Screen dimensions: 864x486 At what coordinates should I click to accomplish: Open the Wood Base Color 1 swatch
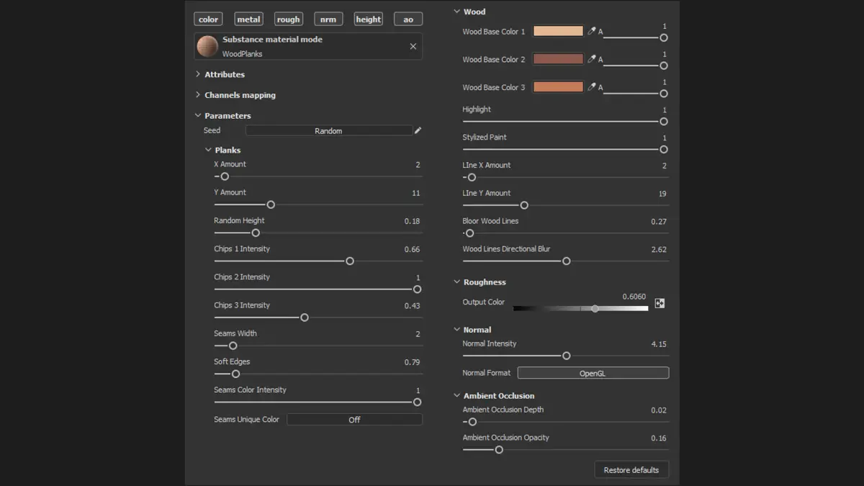click(558, 31)
